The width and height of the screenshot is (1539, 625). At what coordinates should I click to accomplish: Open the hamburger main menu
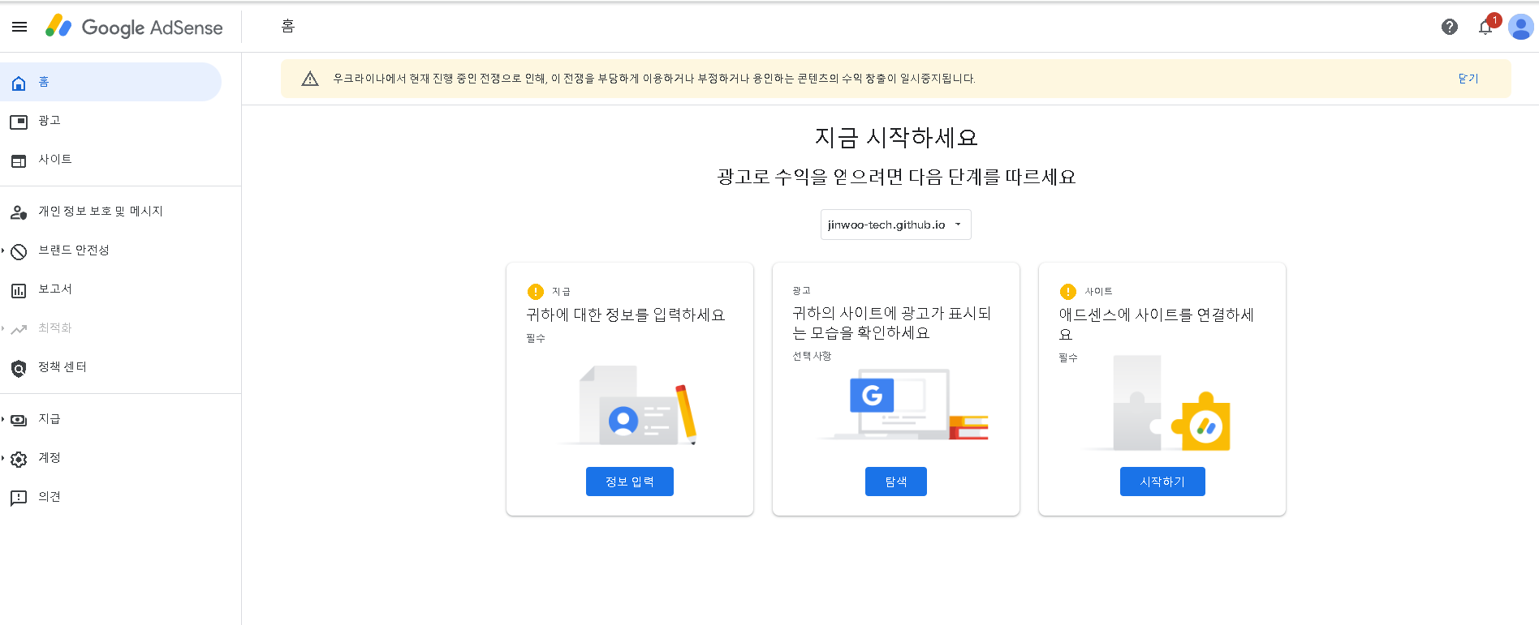(x=19, y=27)
